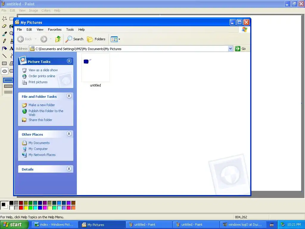Choose the outline-only shape fill option
The width and height of the screenshot is (305, 229).
click(8, 80)
